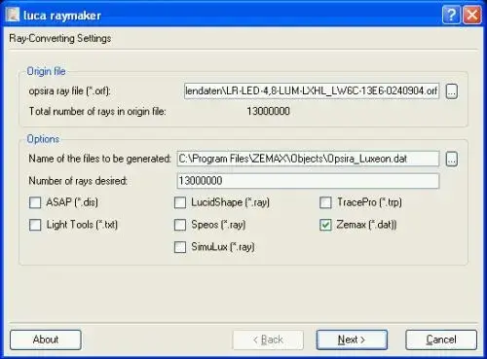Viewport: 487px width, 359px height.
Task: Click the luca raymaker title bar icon
Action: coord(13,15)
